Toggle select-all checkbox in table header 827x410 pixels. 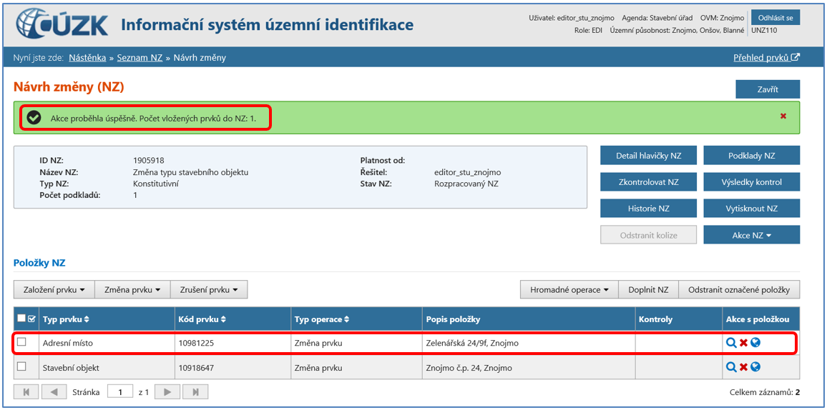pyautogui.click(x=21, y=319)
